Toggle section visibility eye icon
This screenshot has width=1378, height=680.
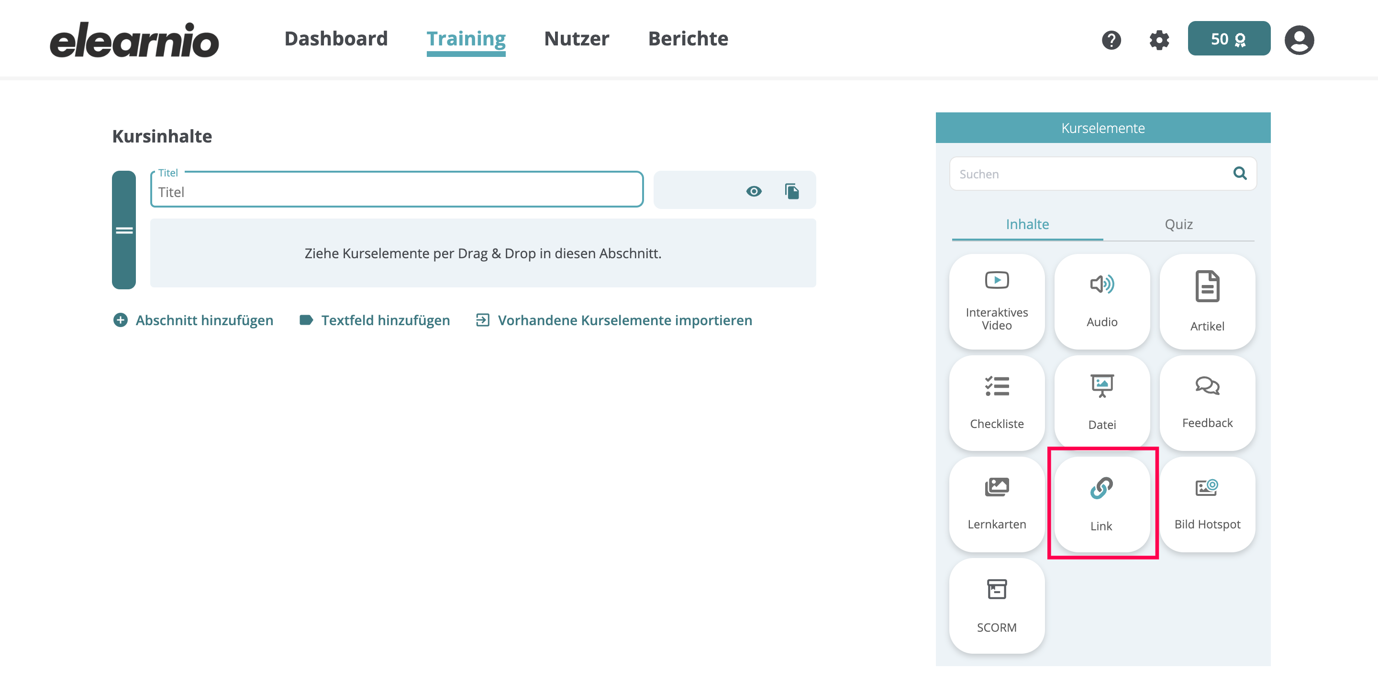(754, 191)
